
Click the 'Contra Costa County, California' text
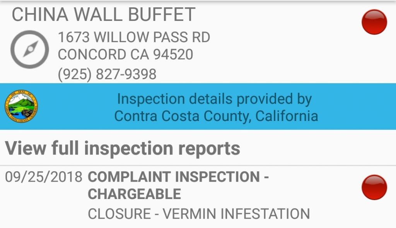(216, 116)
